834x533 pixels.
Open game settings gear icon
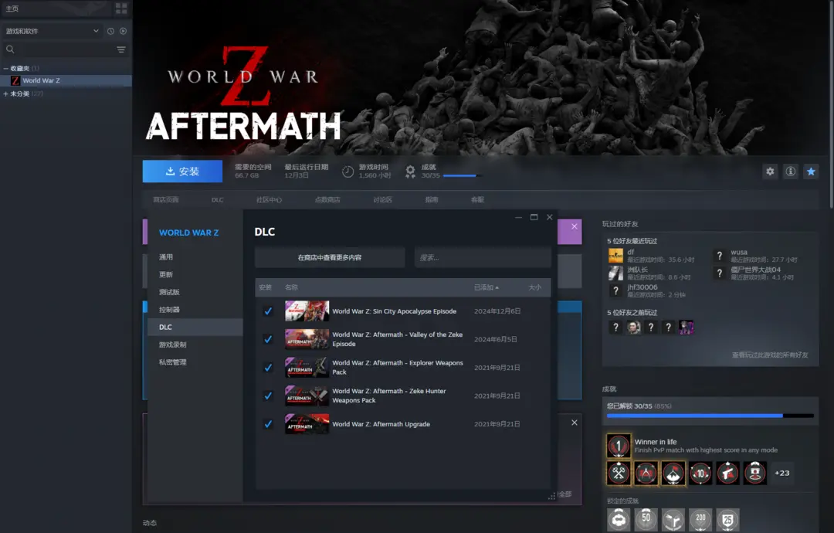coord(770,171)
